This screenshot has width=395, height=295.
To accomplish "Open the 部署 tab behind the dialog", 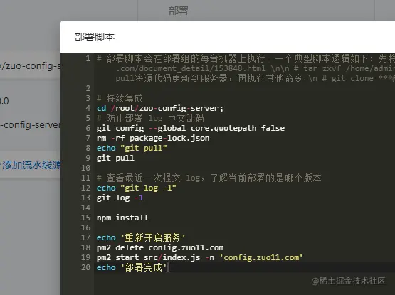I will point(179,11).
